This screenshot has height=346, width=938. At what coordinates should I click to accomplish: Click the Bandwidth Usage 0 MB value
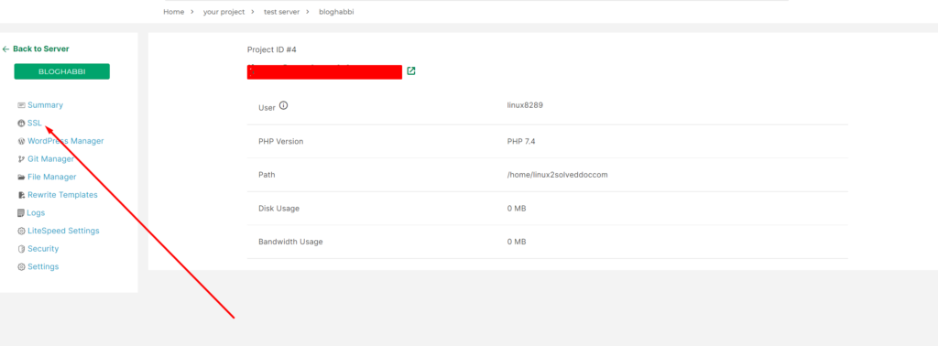click(517, 242)
